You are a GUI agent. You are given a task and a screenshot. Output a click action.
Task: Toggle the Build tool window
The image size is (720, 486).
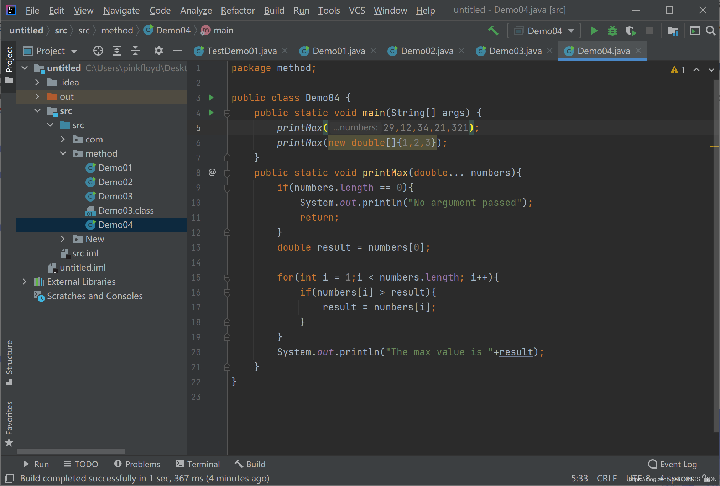point(250,464)
